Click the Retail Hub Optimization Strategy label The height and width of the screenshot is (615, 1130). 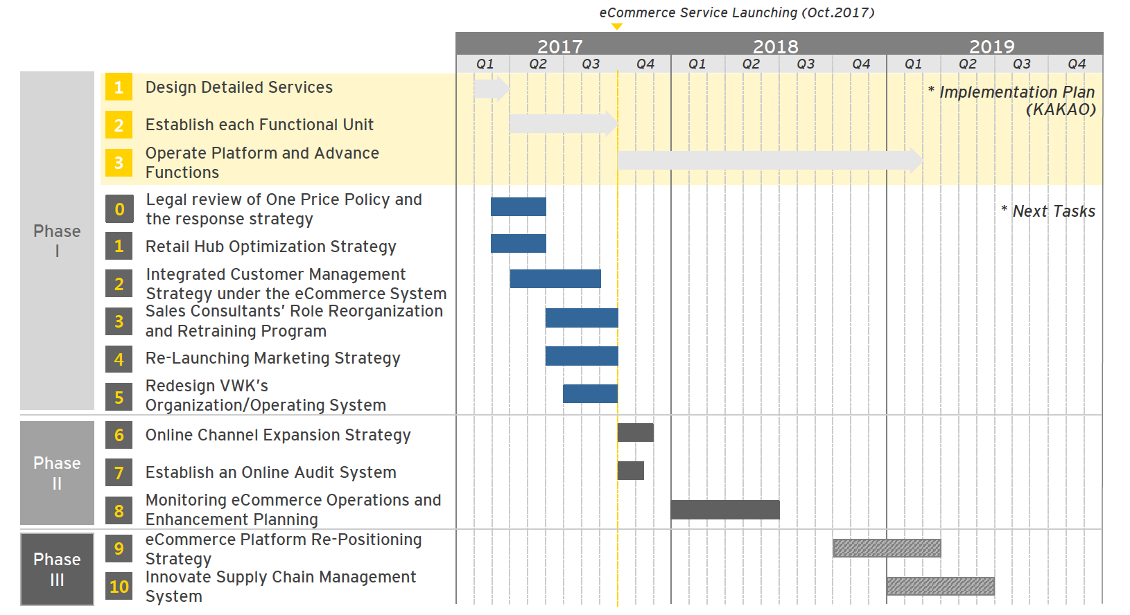[x=271, y=247]
